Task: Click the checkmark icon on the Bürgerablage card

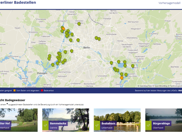Action: click(x=149, y=125)
